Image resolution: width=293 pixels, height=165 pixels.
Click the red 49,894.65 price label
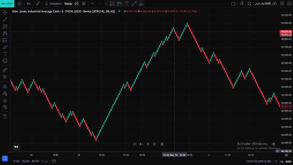(x=286, y=31)
